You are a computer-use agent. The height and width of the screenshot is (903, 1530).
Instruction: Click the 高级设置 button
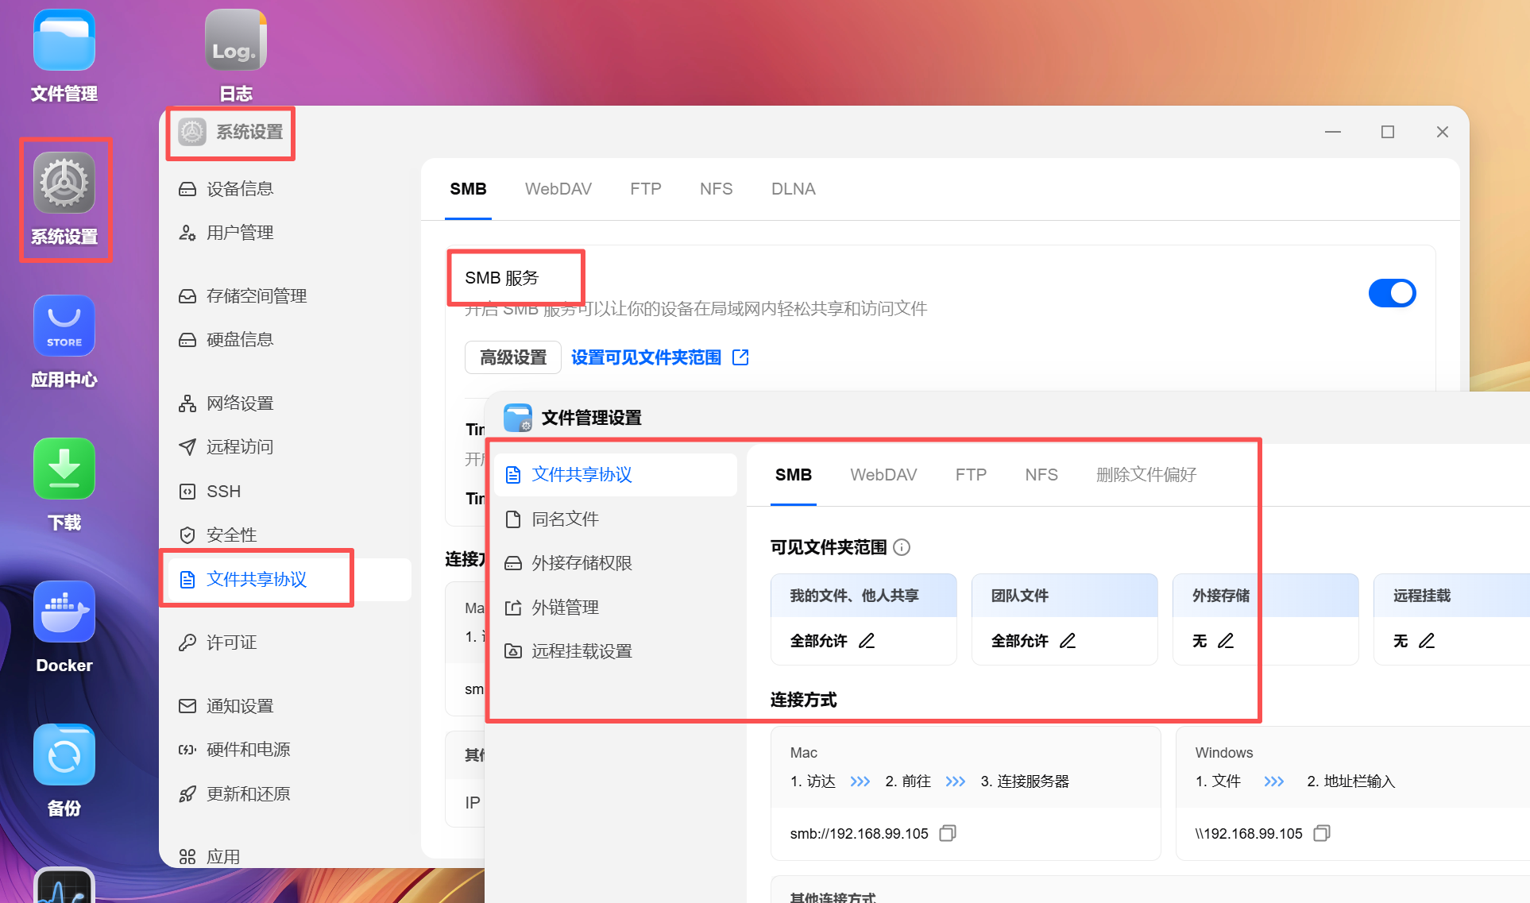click(x=513, y=357)
